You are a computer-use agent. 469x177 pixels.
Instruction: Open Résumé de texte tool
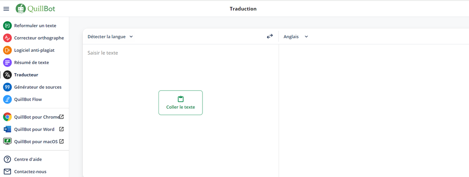[x=35, y=62]
